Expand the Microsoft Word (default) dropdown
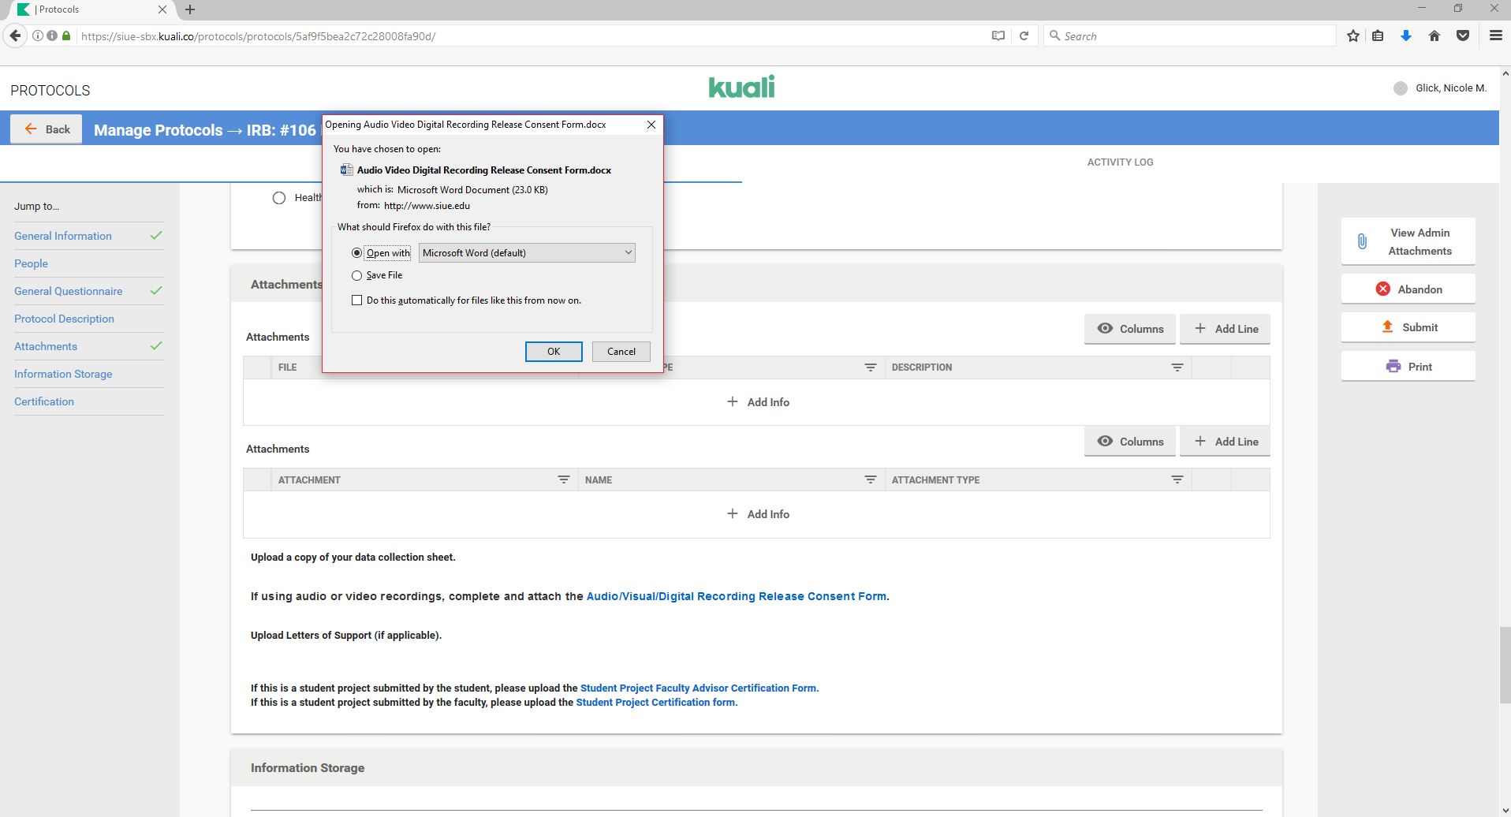Image resolution: width=1511 pixels, height=817 pixels. click(527, 253)
